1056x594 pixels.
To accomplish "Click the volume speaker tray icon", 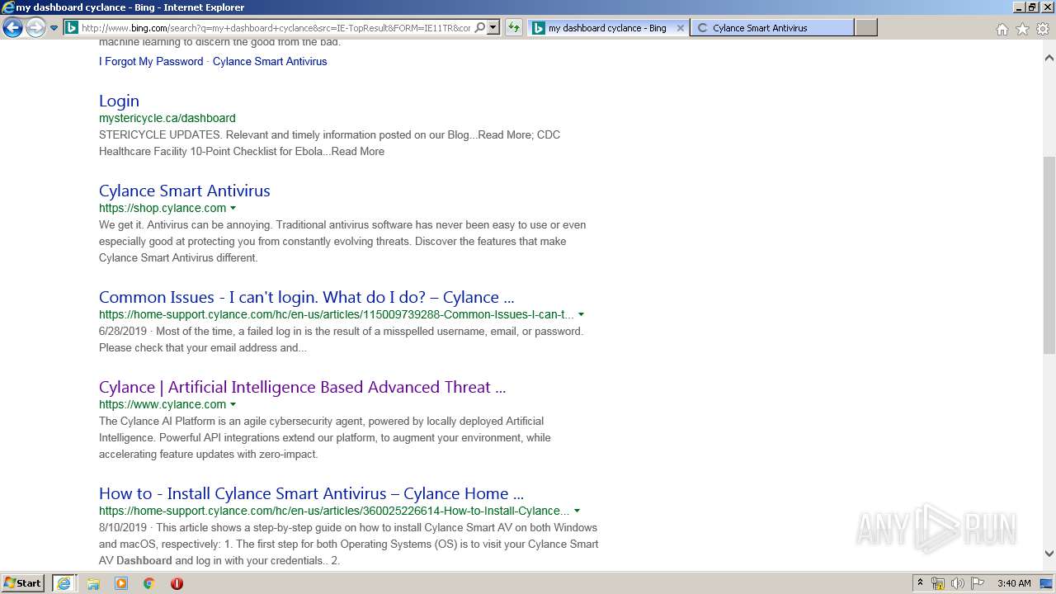I will pos(958,583).
